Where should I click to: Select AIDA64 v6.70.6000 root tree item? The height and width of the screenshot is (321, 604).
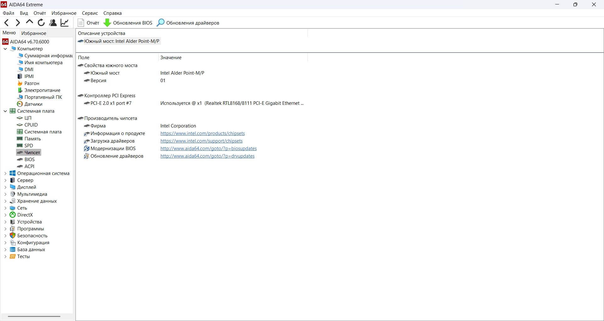point(26,42)
